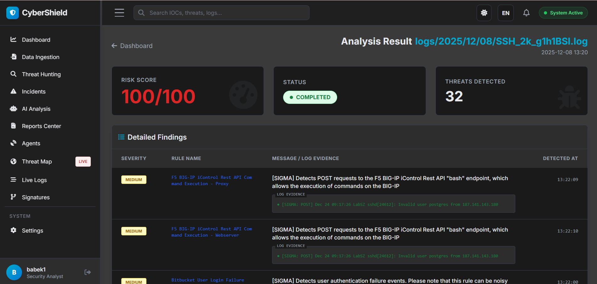Open the F5 BIG-IP Proxy rule link

tap(211, 180)
